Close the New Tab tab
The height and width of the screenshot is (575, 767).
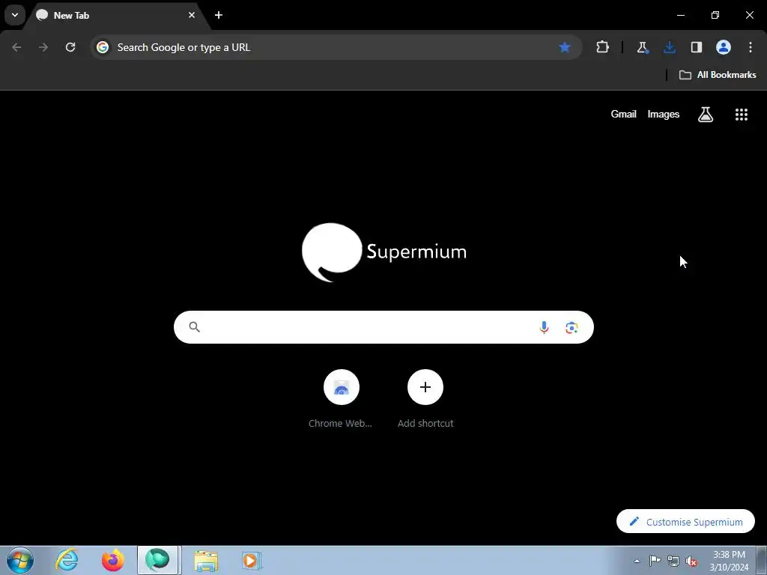(192, 15)
